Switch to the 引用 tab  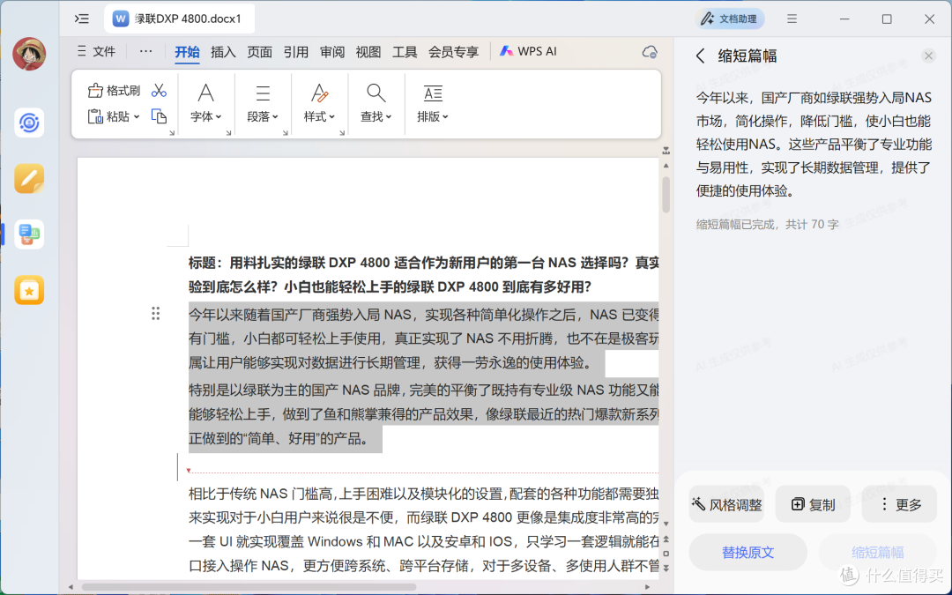click(295, 52)
